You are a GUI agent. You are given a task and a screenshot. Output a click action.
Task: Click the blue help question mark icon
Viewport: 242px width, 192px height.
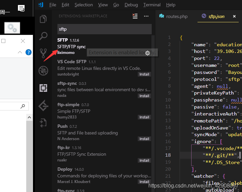(x=29, y=52)
